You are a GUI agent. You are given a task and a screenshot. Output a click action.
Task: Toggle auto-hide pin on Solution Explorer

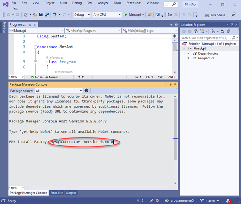tap(232, 24)
